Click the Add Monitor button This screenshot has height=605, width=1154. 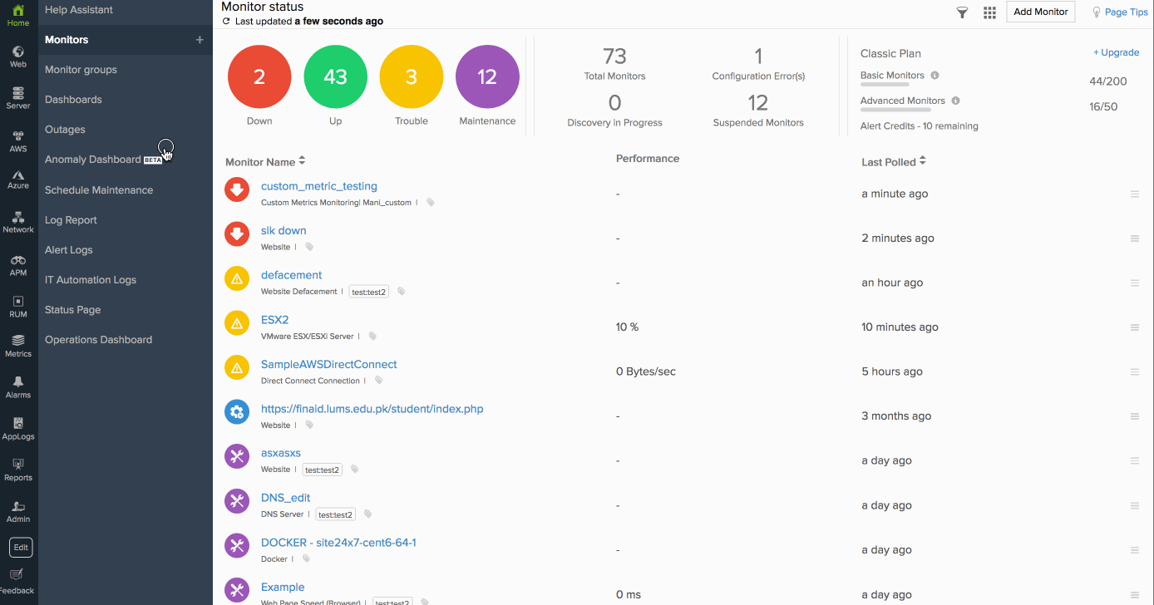(x=1040, y=12)
